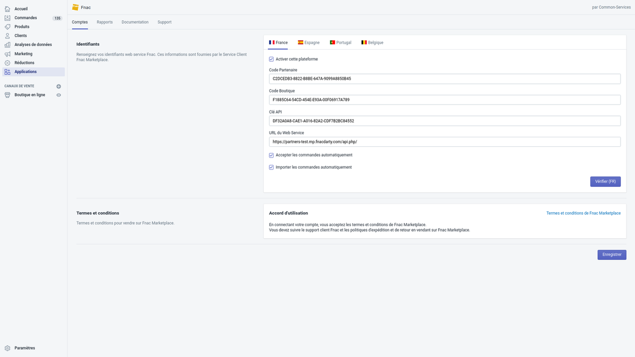Click the France flag icon
The width and height of the screenshot is (635, 357).
pyautogui.click(x=272, y=43)
